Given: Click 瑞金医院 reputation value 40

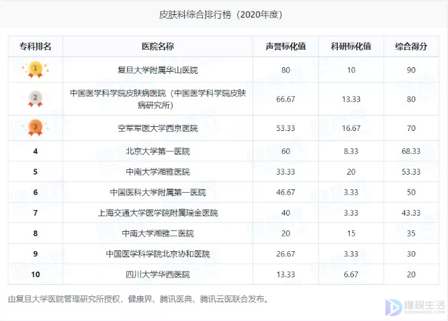Looking at the screenshot, I should click(x=285, y=213).
